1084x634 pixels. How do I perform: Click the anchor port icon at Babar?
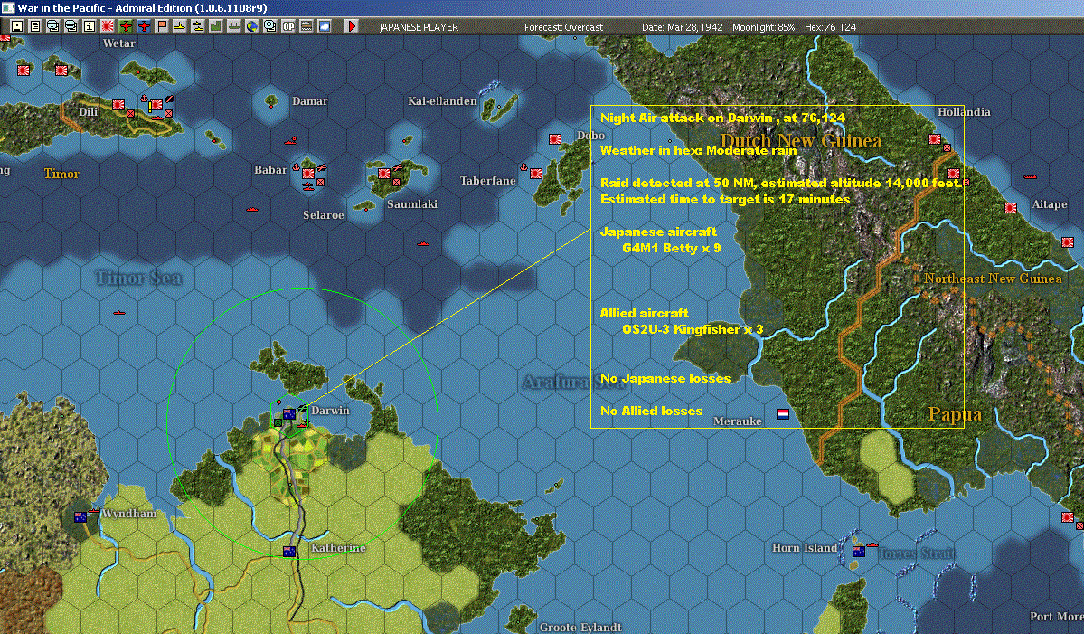click(296, 167)
